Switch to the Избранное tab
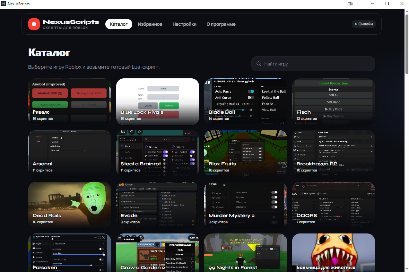 [x=150, y=24]
